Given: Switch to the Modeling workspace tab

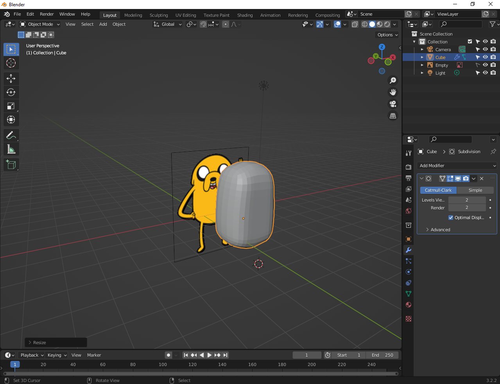Looking at the screenshot, I should pyautogui.click(x=133, y=15).
